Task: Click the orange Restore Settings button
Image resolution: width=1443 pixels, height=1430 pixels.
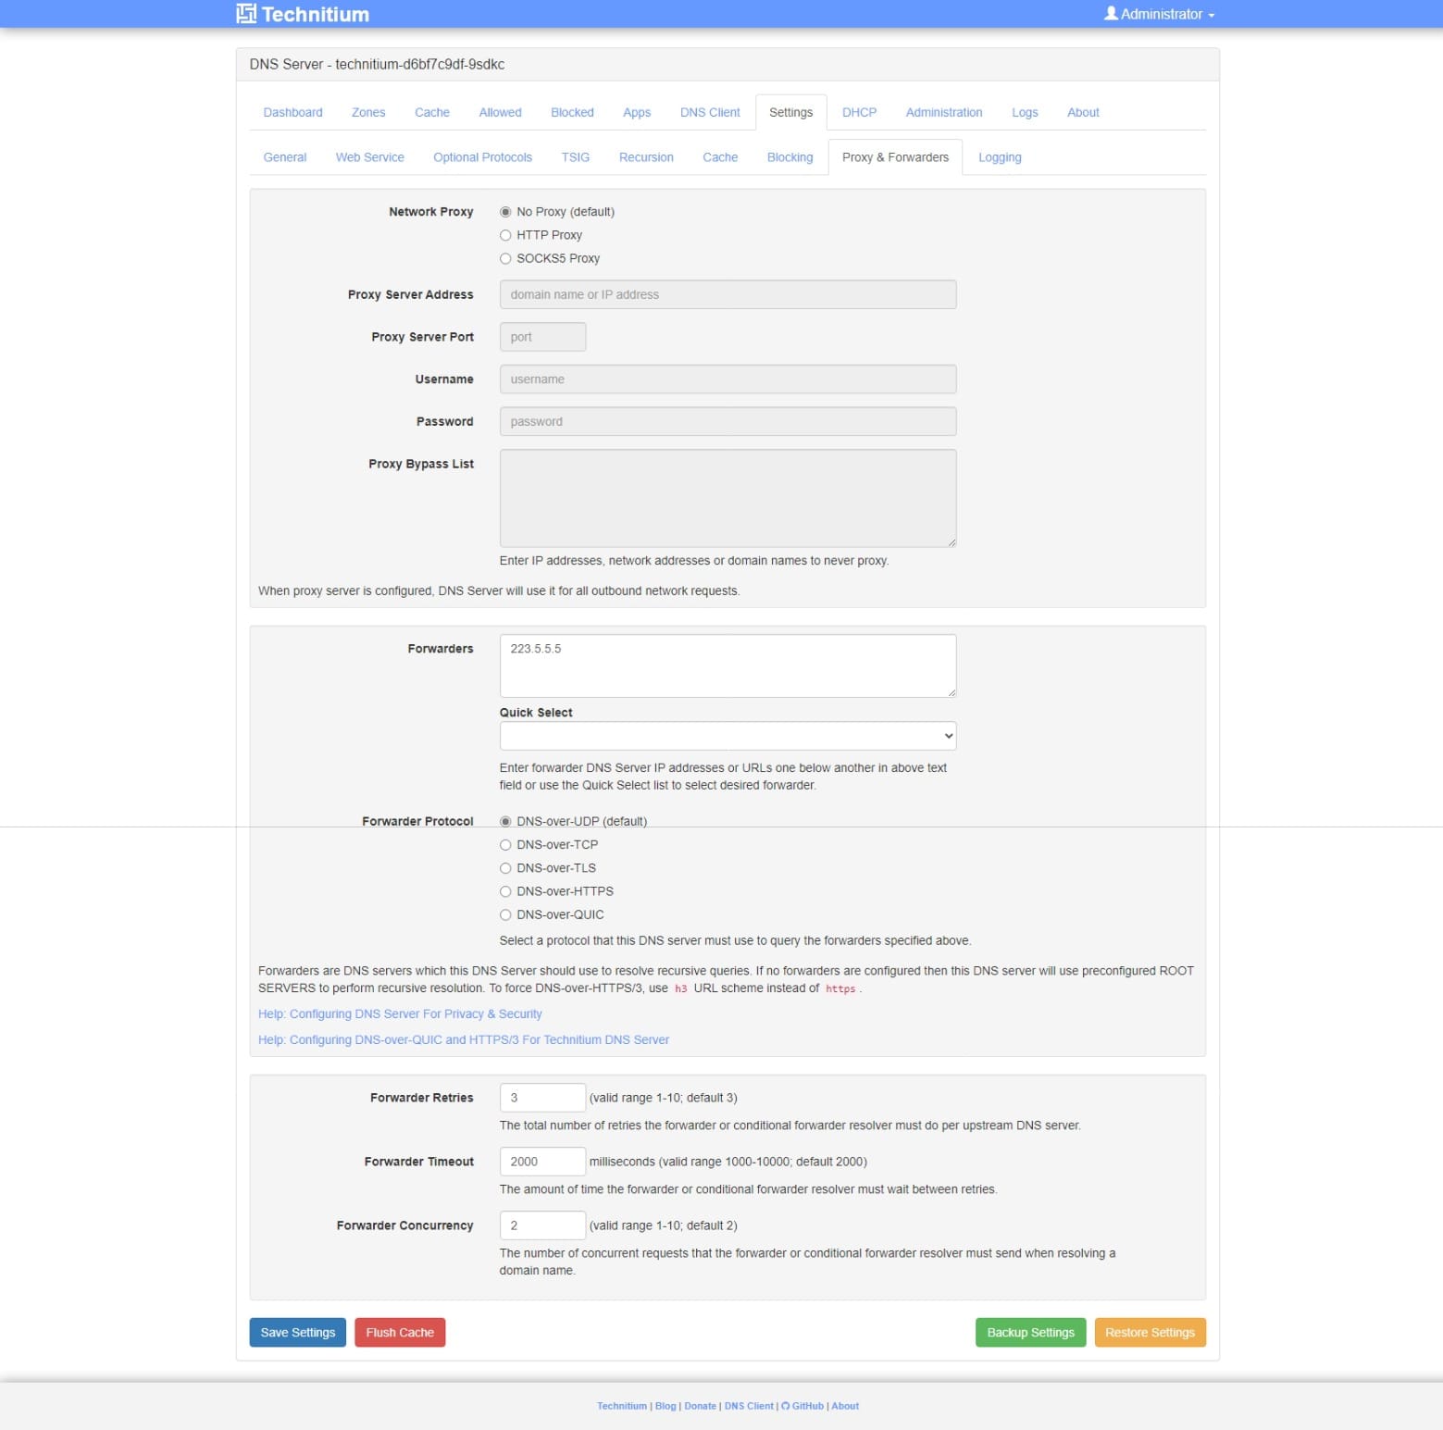Action: click(x=1150, y=1332)
